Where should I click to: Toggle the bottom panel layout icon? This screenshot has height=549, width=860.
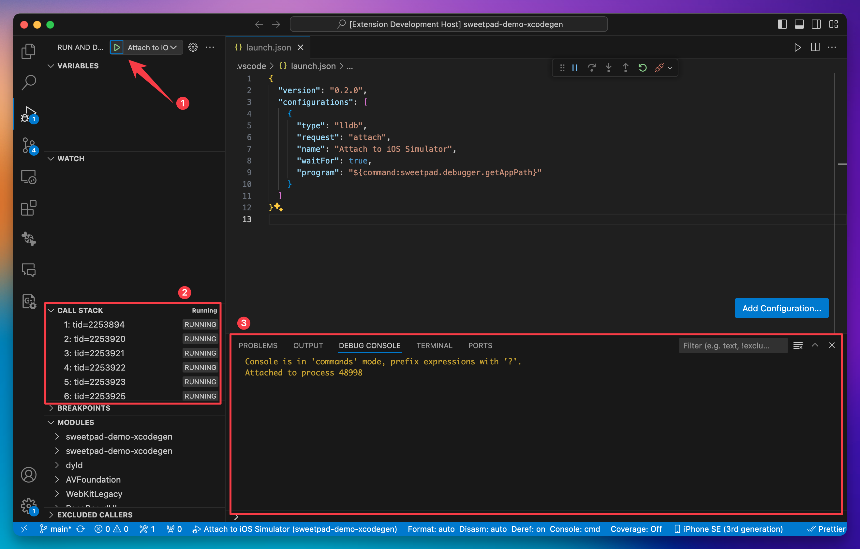tap(799, 24)
